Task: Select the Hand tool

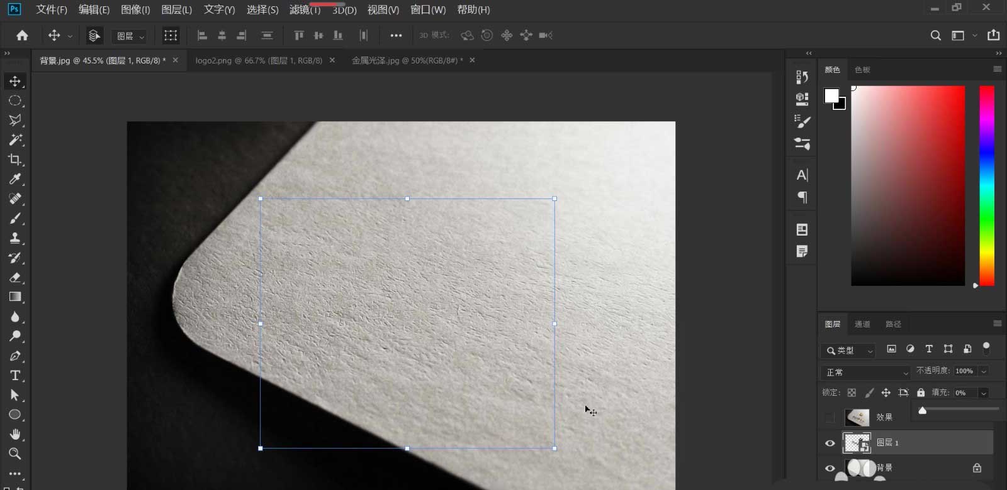Action: click(x=15, y=434)
